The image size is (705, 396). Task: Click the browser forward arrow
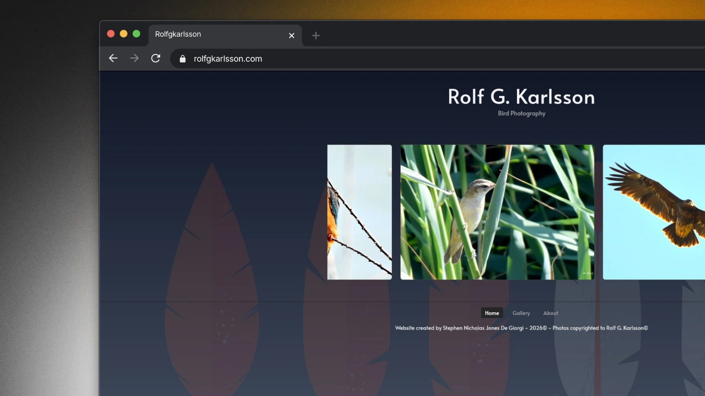pos(134,58)
